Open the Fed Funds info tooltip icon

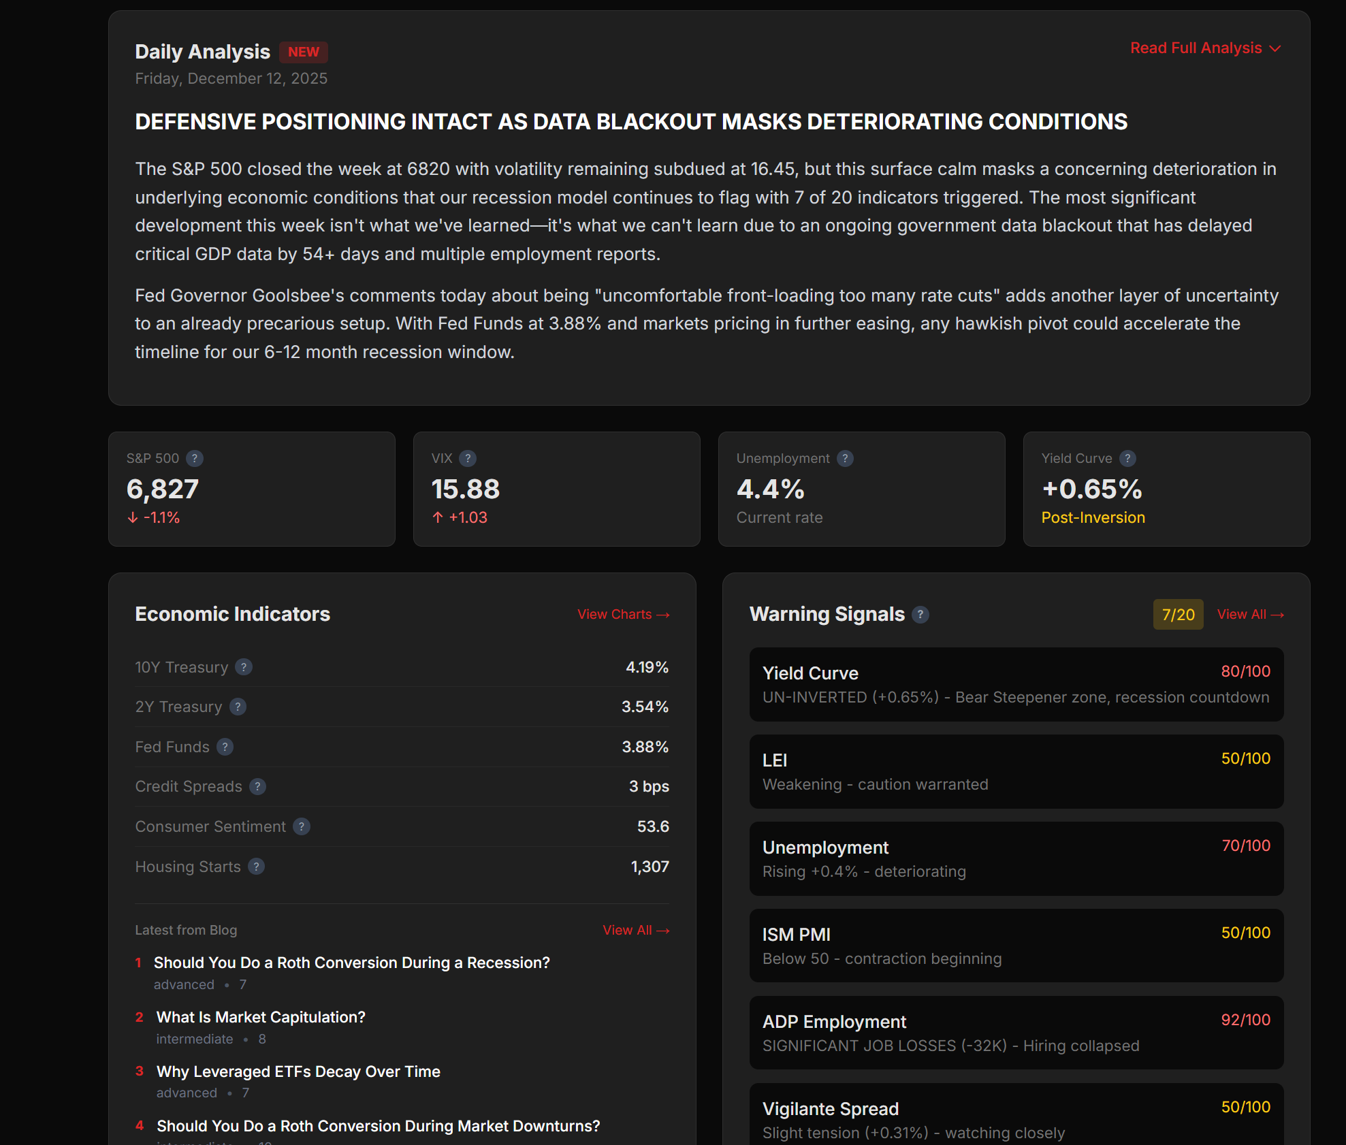tap(225, 747)
